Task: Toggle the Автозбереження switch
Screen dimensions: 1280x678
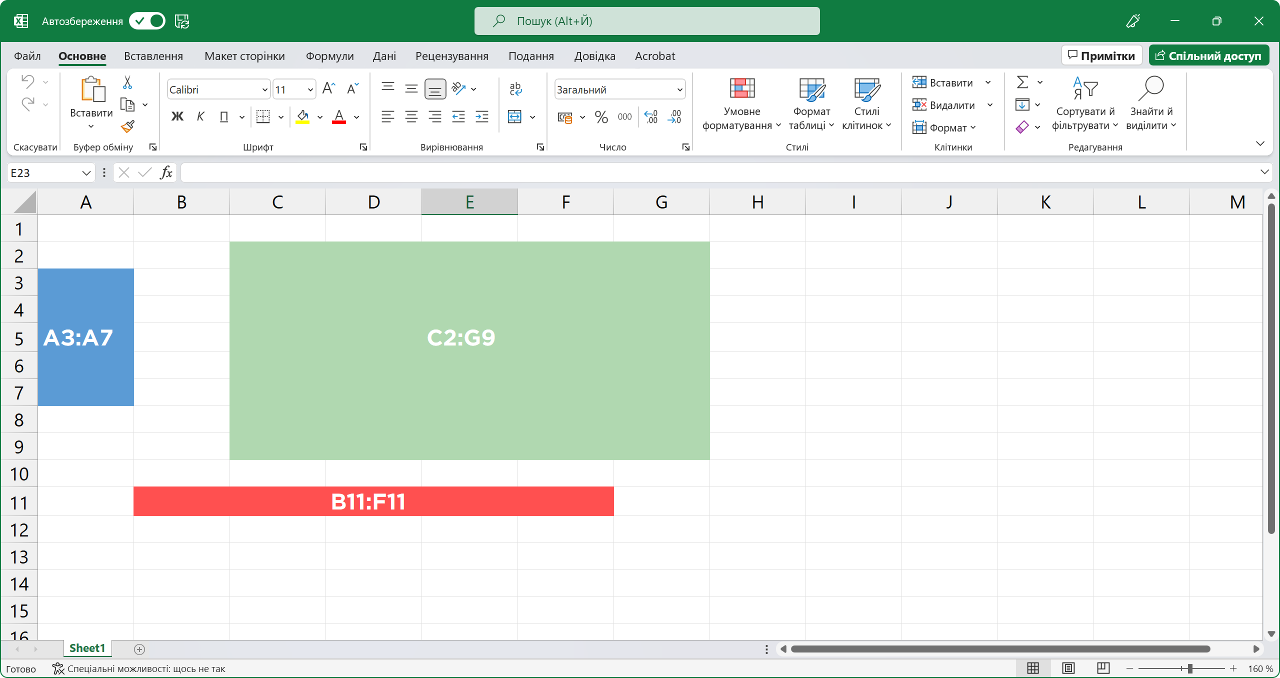Action: pos(147,21)
